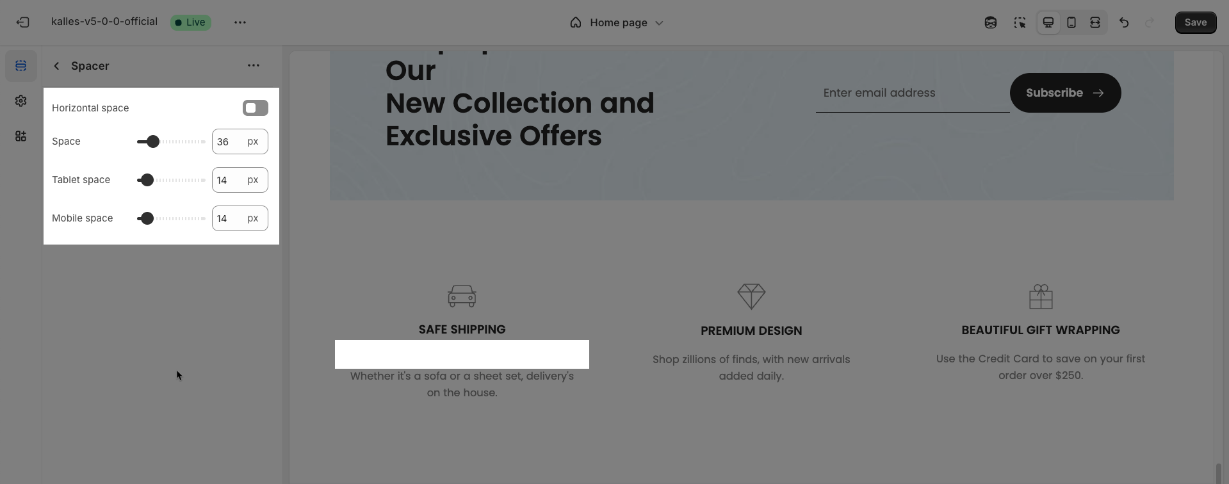Switch to mobile preview
The height and width of the screenshot is (484, 1229).
pos(1071,22)
